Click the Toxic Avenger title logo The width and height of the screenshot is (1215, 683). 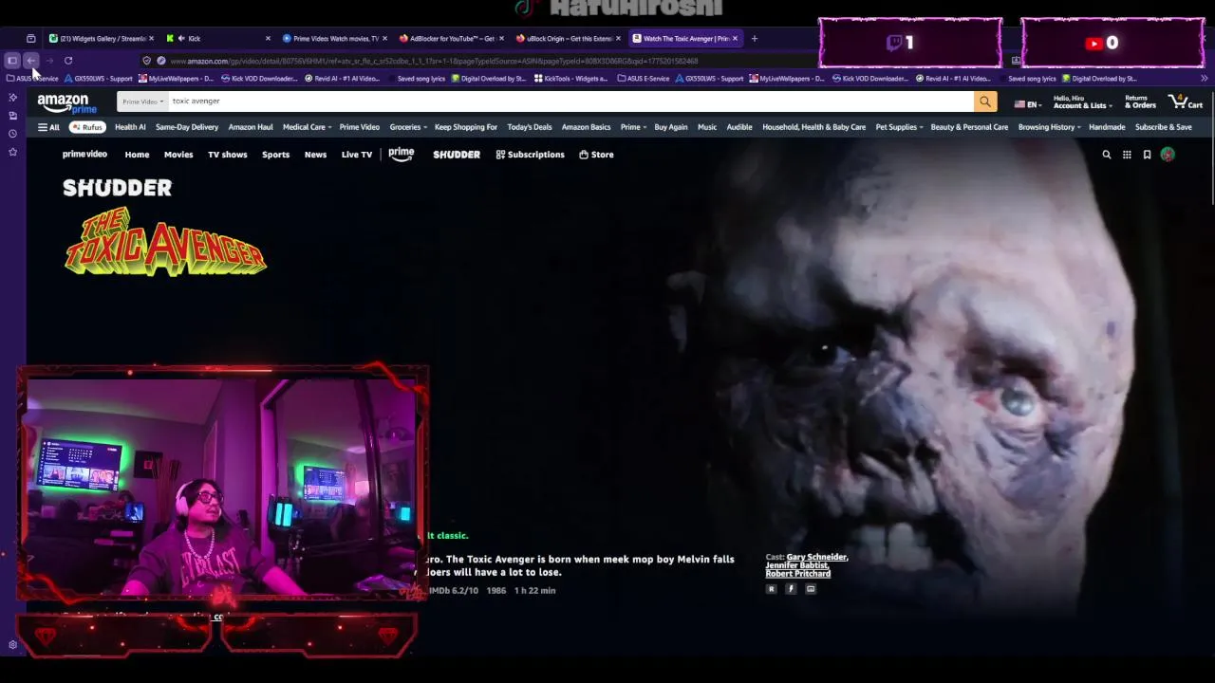[x=165, y=244]
